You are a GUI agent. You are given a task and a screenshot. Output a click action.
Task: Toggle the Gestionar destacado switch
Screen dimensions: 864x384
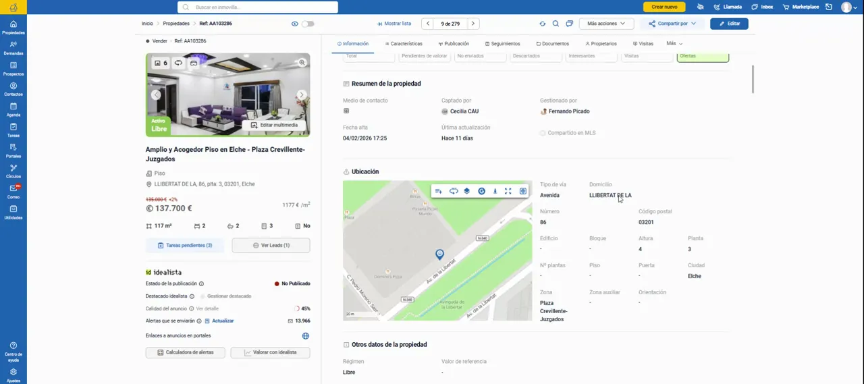coord(202,296)
